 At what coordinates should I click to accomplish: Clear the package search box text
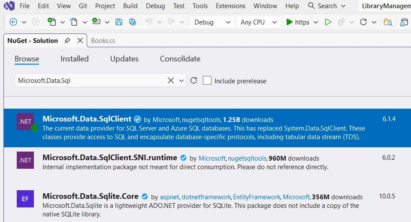pyautogui.click(x=171, y=80)
